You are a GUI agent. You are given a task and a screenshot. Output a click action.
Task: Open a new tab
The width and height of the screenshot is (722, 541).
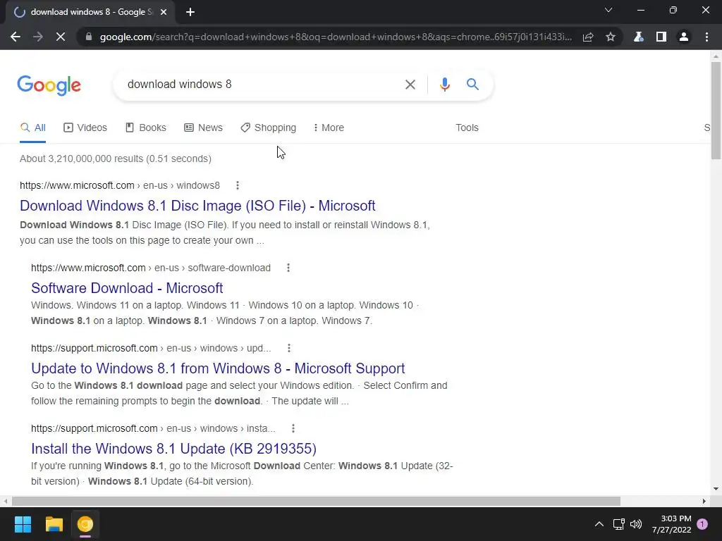[x=190, y=12]
